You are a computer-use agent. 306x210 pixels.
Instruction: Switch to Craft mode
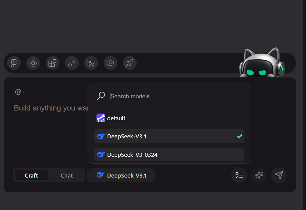coord(32,175)
